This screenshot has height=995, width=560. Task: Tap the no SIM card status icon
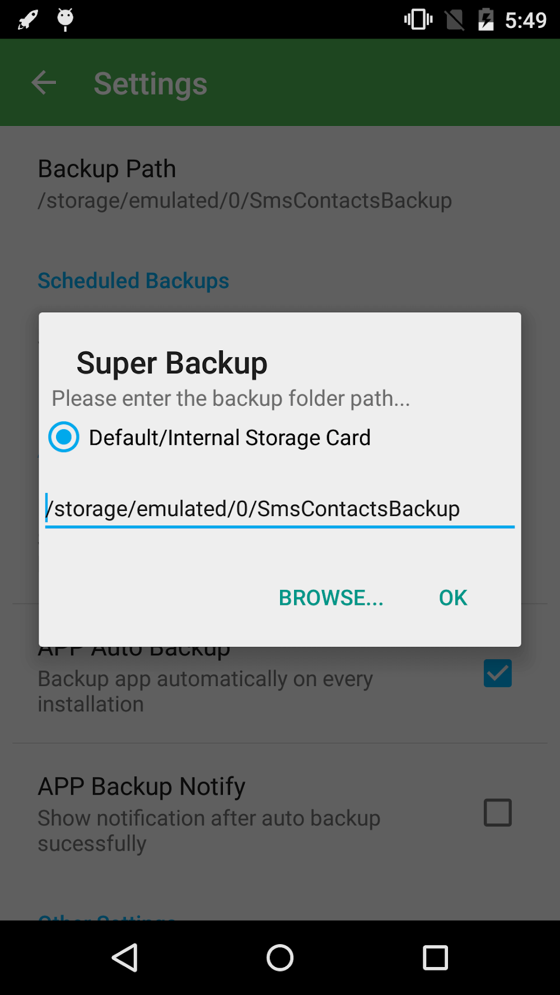tap(455, 20)
